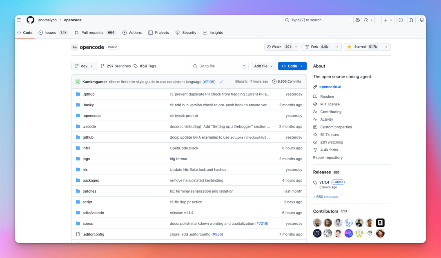Expand the Add file dropdown
Image resolution: width=441 pixels, height=258 pixels.
point(263,66)
